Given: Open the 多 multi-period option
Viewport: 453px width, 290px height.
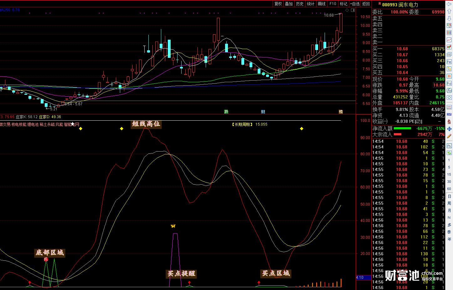Looking at the screenshot, I should [x=449, y=225].
